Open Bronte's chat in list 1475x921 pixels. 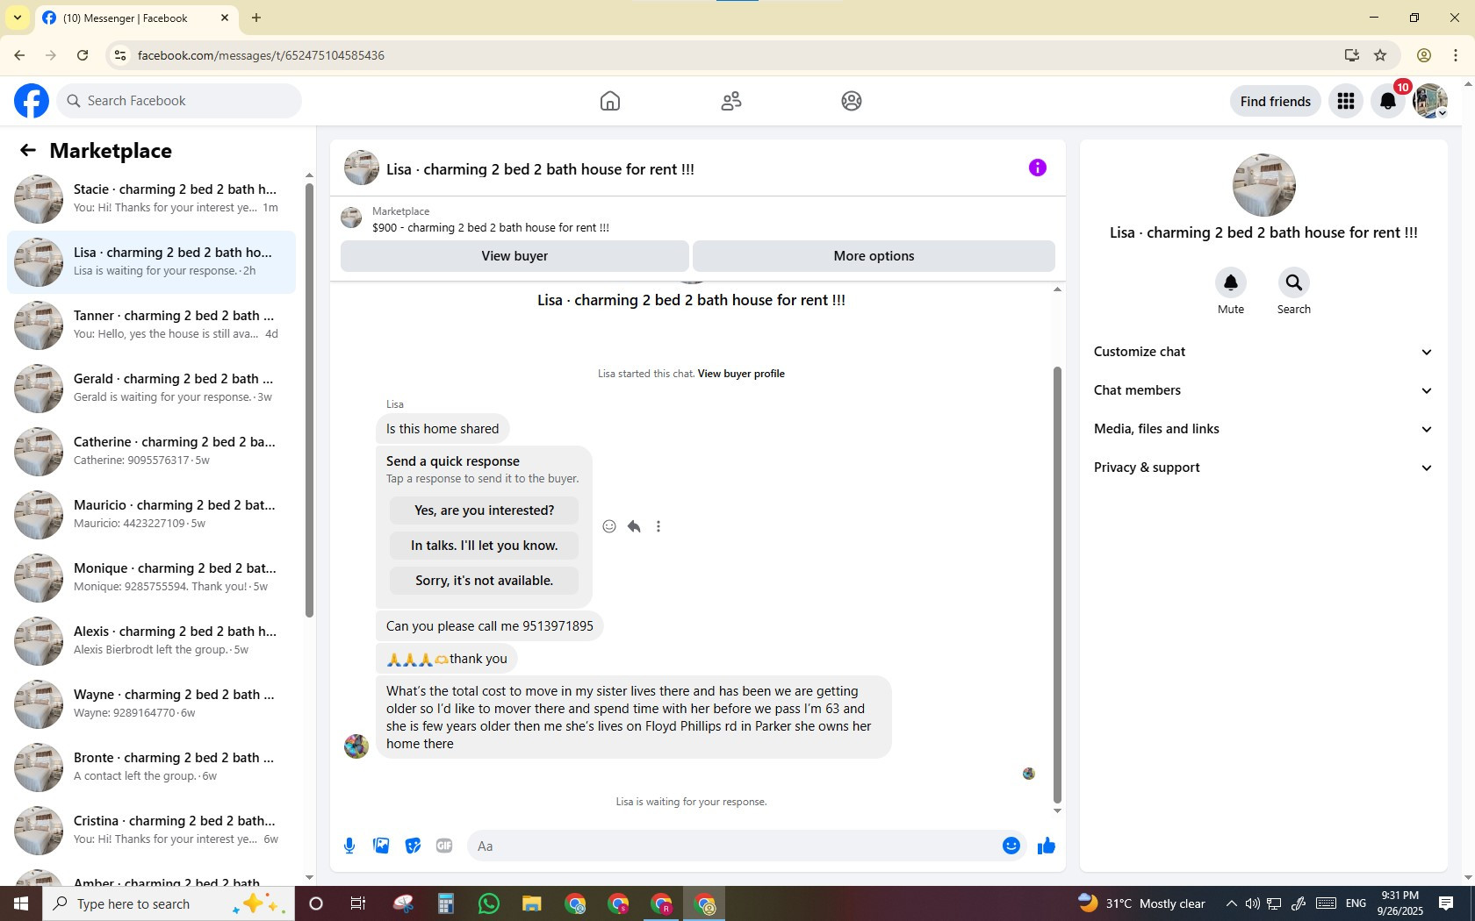coord(151,767)
